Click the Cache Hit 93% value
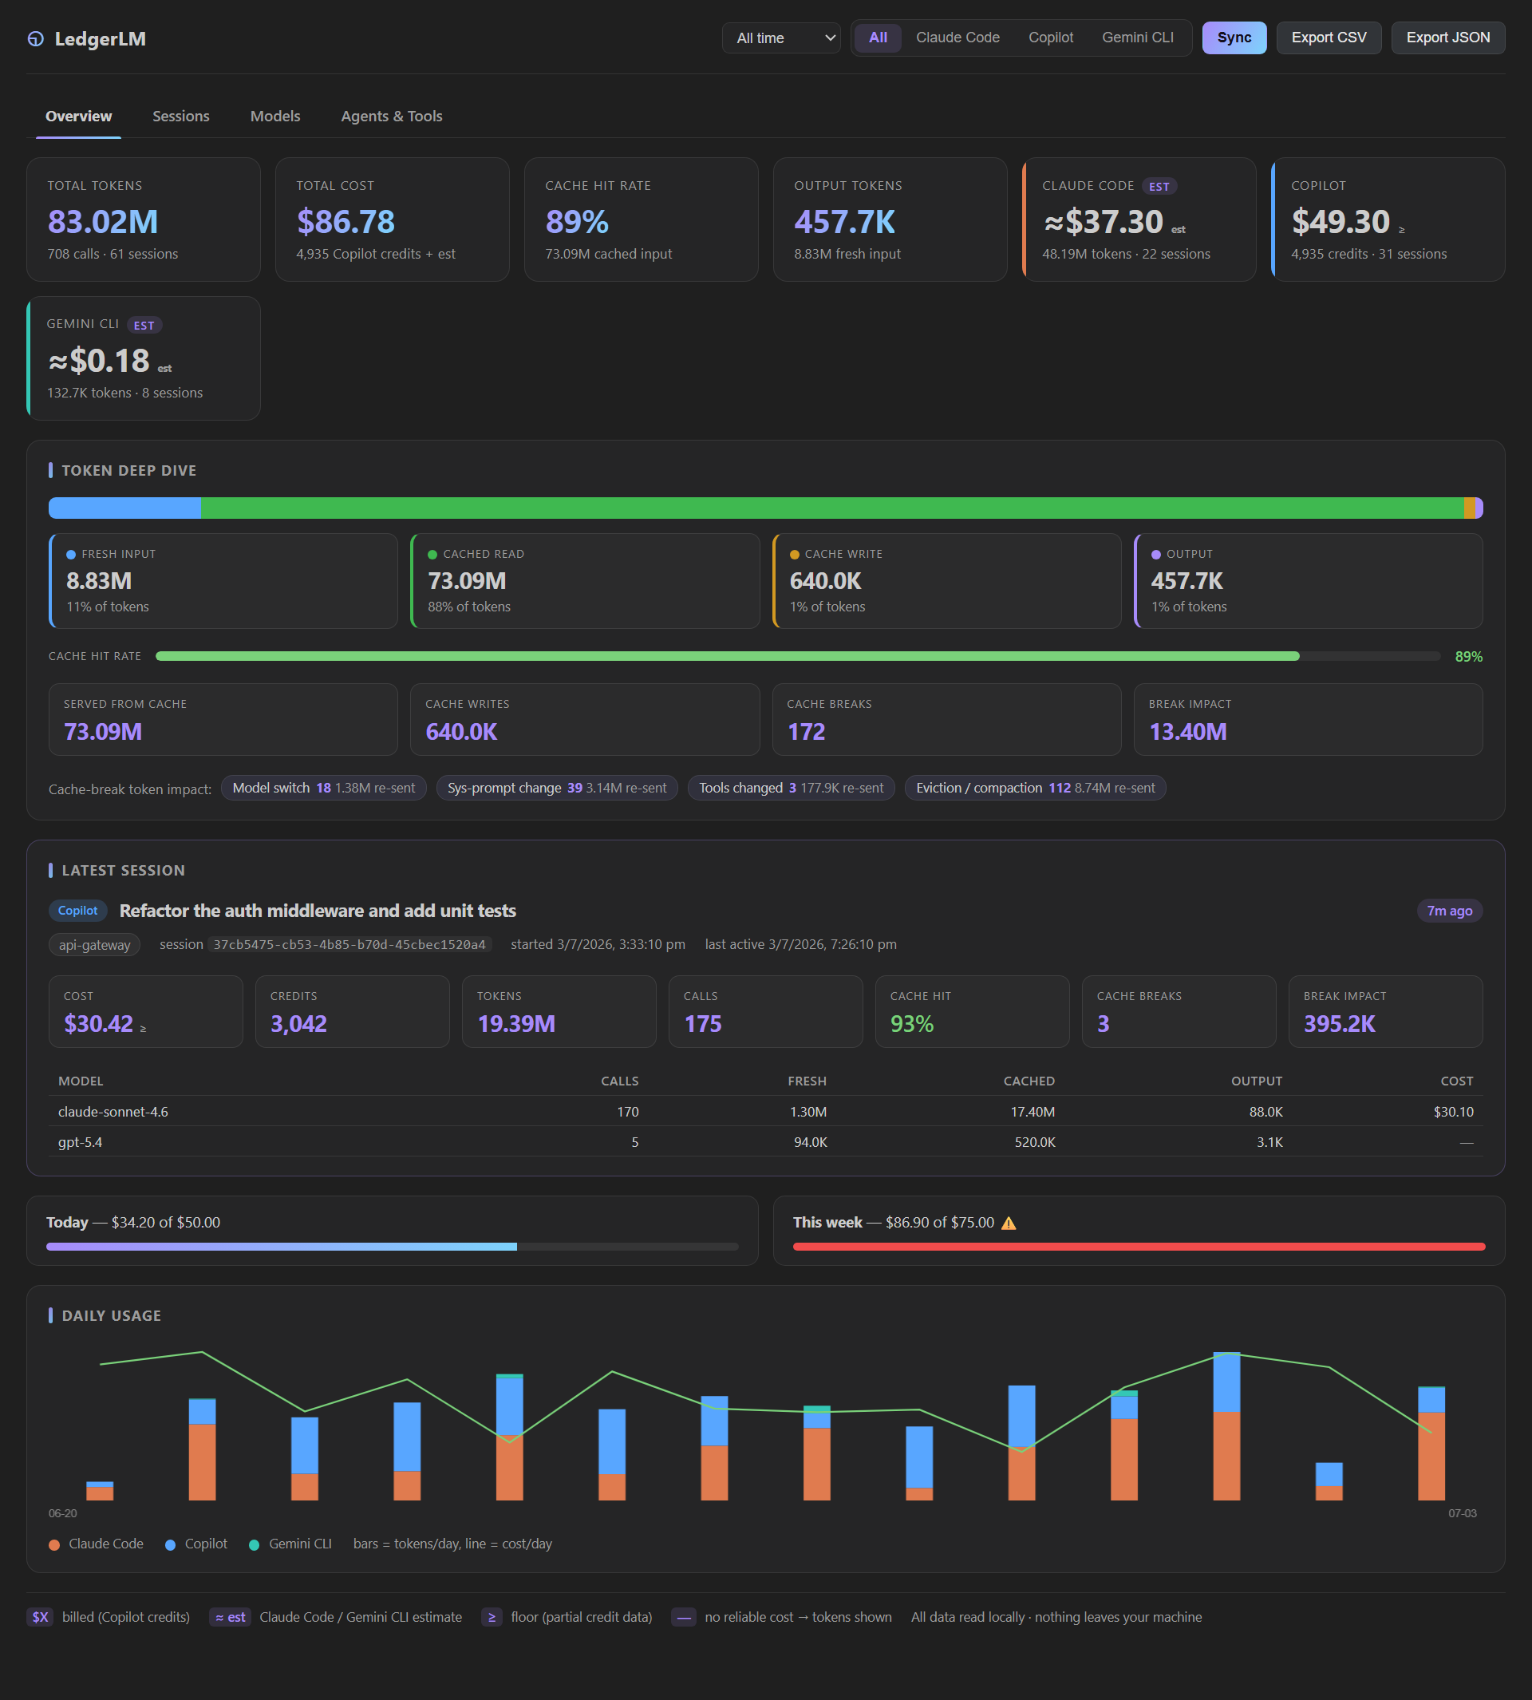The height and width of the screenshot is (1700, 1532). [x=912, y=1024]
